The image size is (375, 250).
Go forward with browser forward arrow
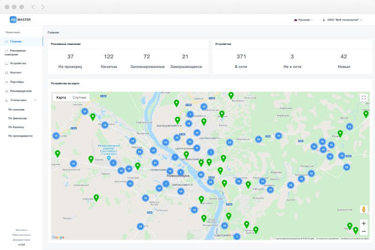click(x=43, y=7)
